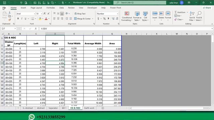Click the Decrease Font Size icon

pos(48,13)
